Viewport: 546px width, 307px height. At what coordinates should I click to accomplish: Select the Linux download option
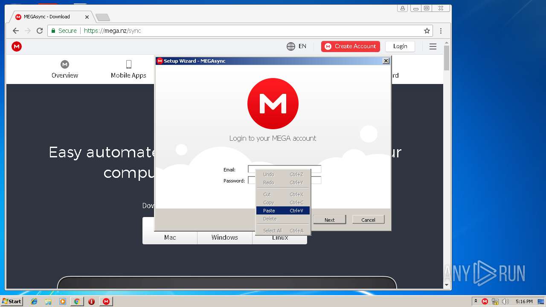coord(280,237)
